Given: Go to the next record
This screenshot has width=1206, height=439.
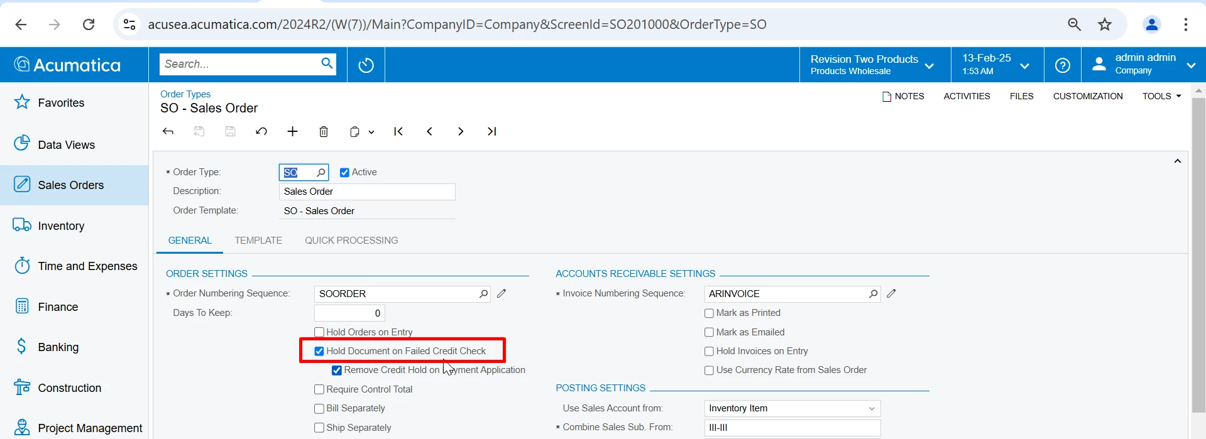Looking at the screenshot, I should point(461,131).
